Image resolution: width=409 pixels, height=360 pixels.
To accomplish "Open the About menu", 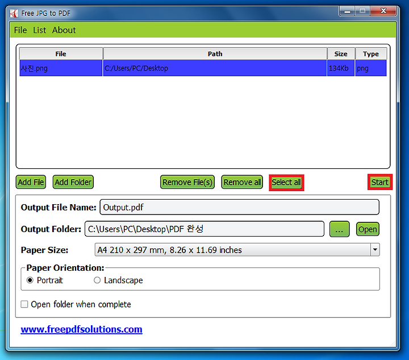I will click(64, 30).
